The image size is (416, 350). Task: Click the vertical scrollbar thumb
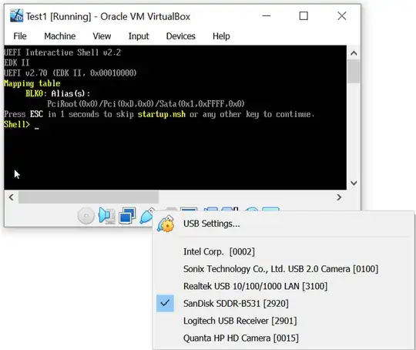click(x=354, y=72)
